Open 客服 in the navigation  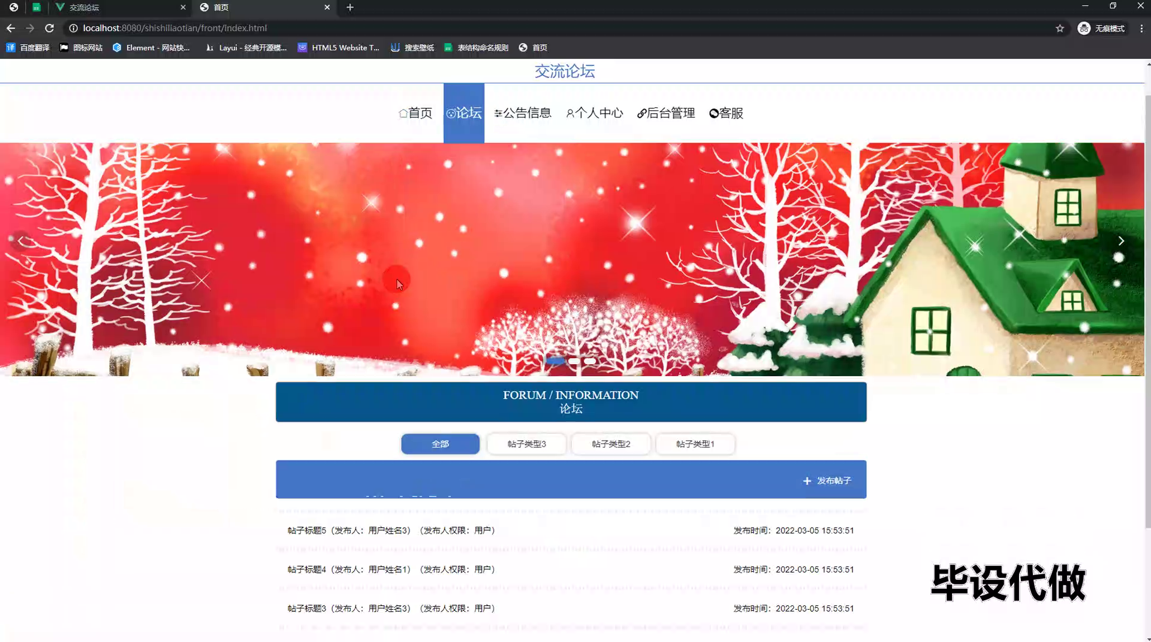(x=726, y=113)
